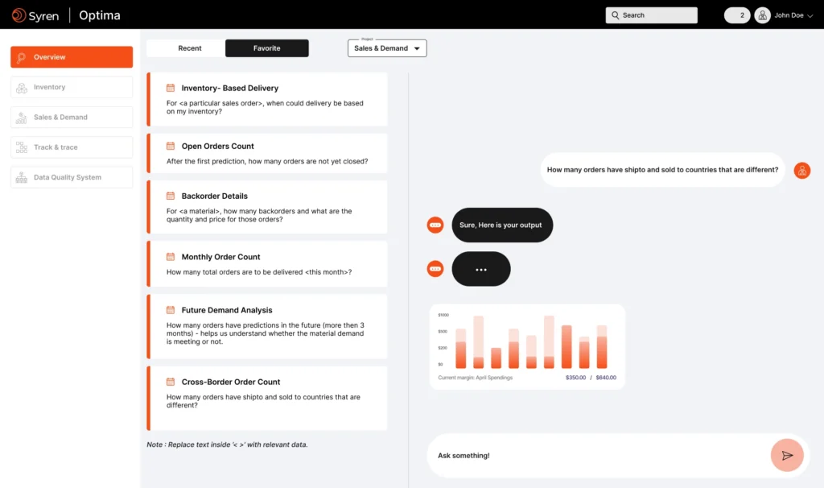Open the notification counter badge
This screenshot has width=824, height=488.
click(737, 15)
